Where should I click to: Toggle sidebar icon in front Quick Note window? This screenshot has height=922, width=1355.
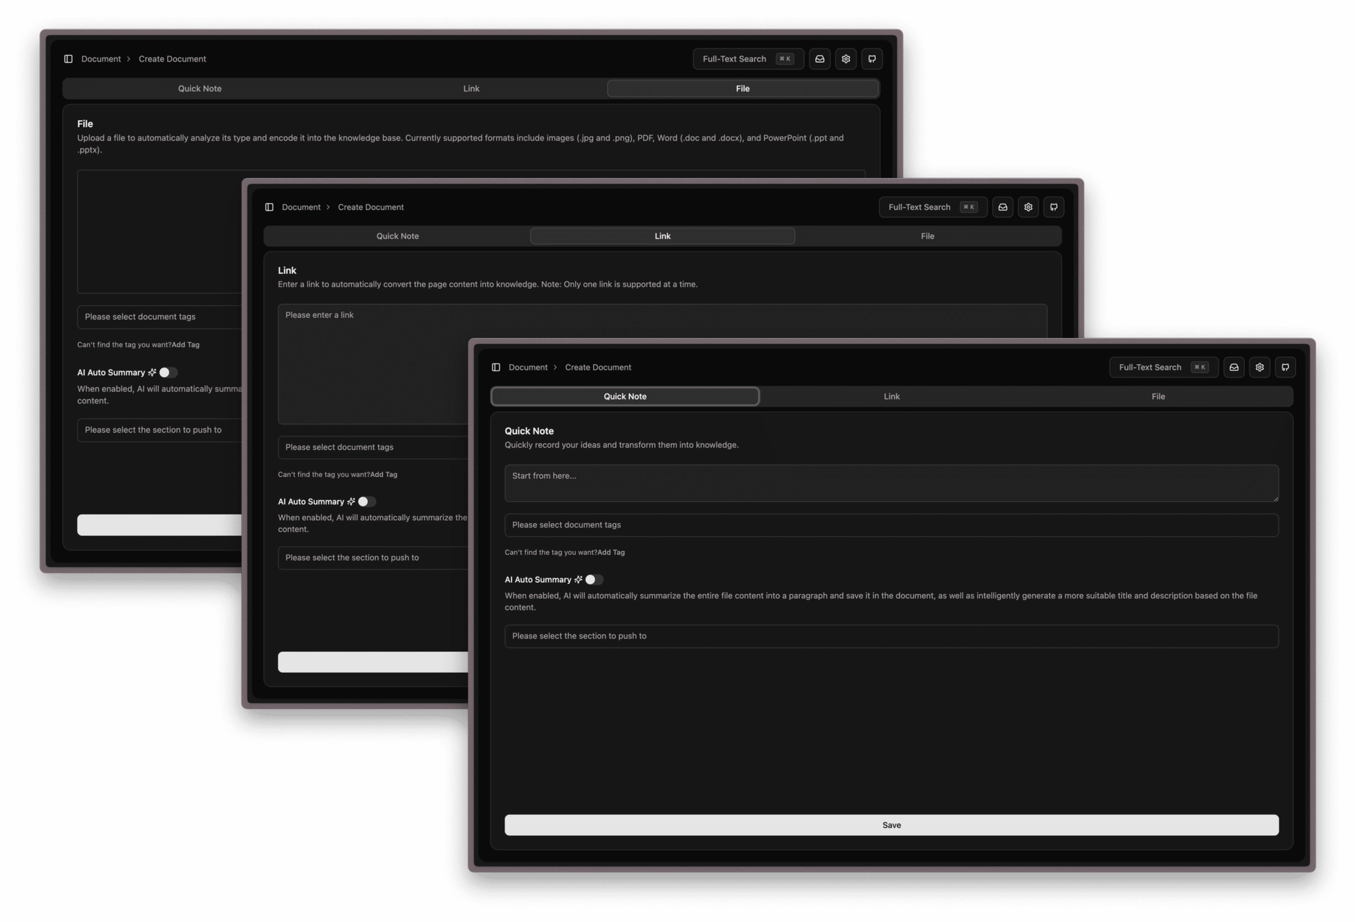[x=495, y=367]
